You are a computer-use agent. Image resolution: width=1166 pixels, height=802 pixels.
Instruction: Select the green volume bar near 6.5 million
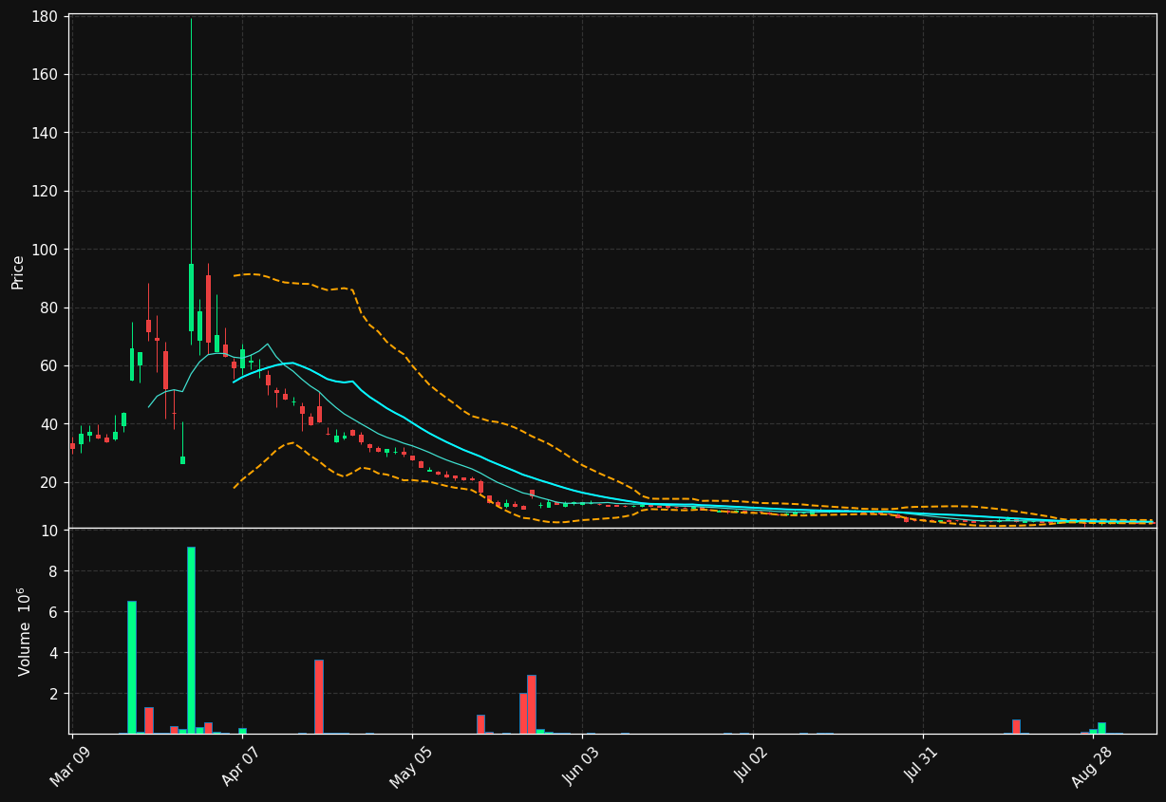pyautogui.click(x=132, y=667)
